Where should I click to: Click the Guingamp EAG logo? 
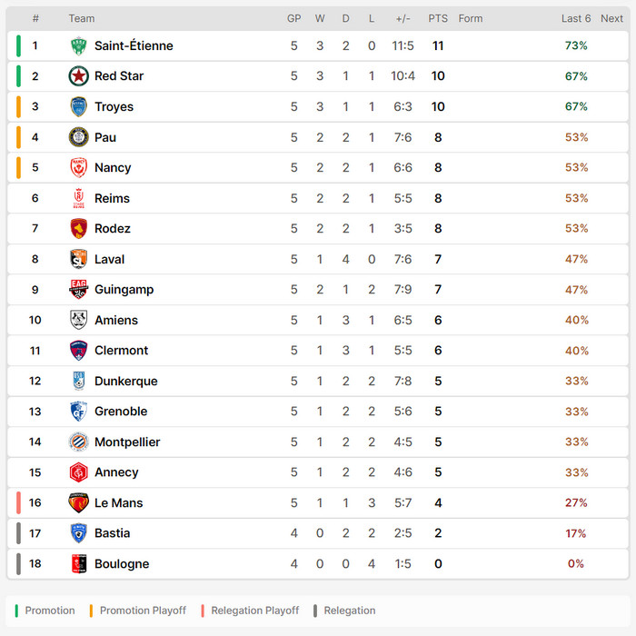tap(79, 290)
